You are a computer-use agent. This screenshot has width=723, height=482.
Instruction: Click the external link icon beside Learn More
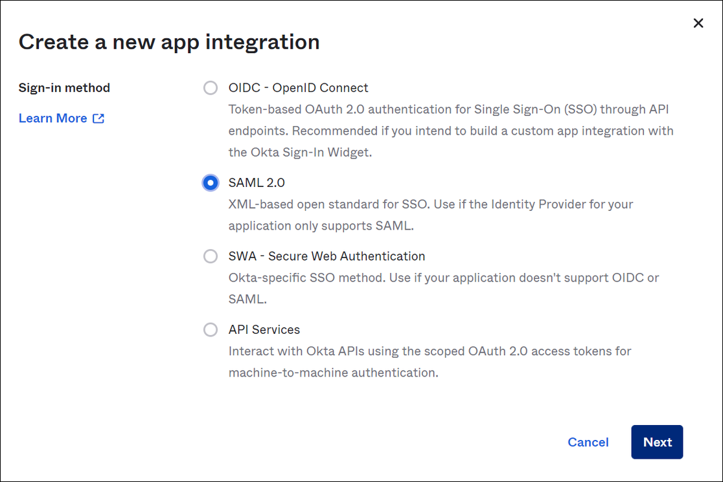point(98,118)
